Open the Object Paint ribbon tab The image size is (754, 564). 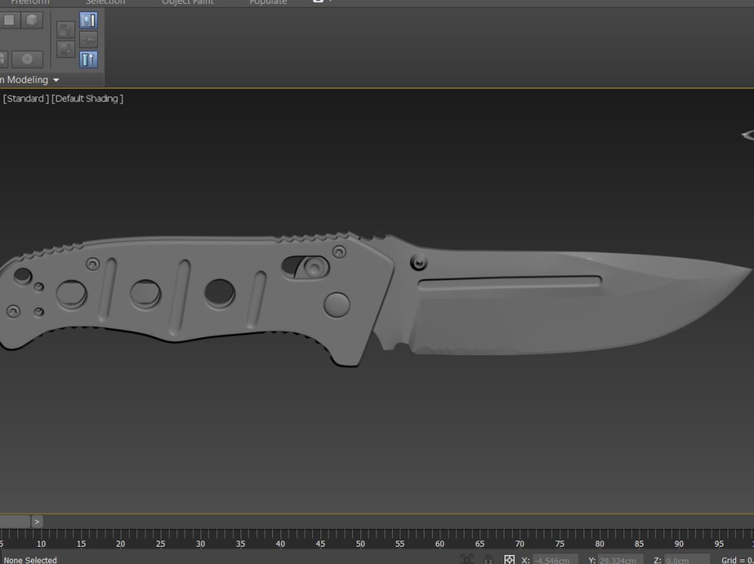pyautogui.click(x=188, y=2)
